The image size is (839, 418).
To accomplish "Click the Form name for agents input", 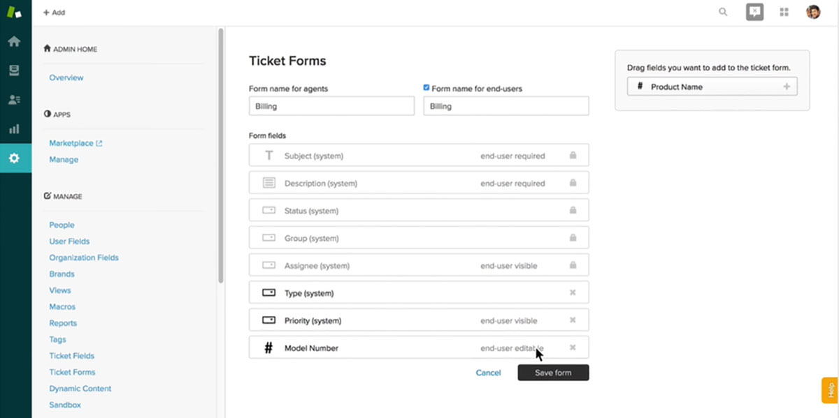I will click(331, 106).
